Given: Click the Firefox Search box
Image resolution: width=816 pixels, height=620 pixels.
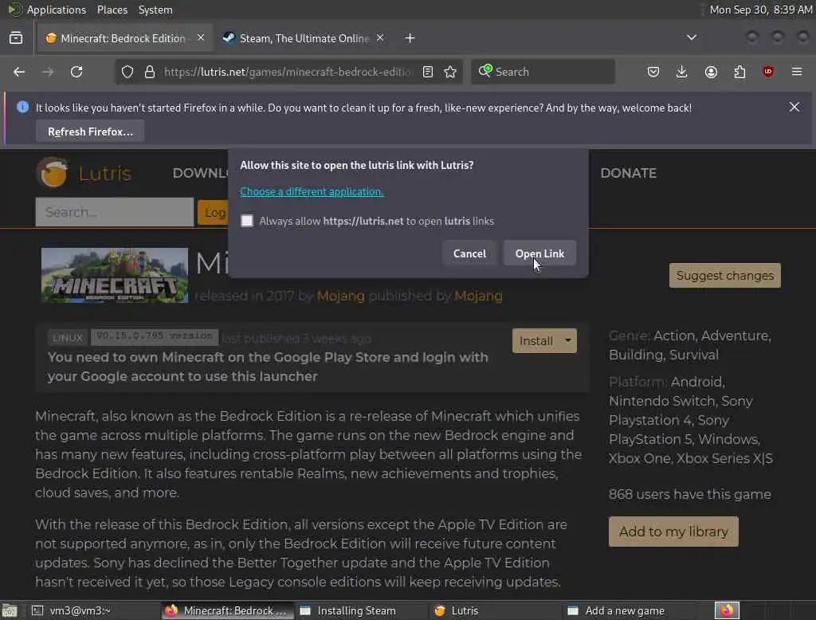Looking at the screenshot, I should (543, 72).
